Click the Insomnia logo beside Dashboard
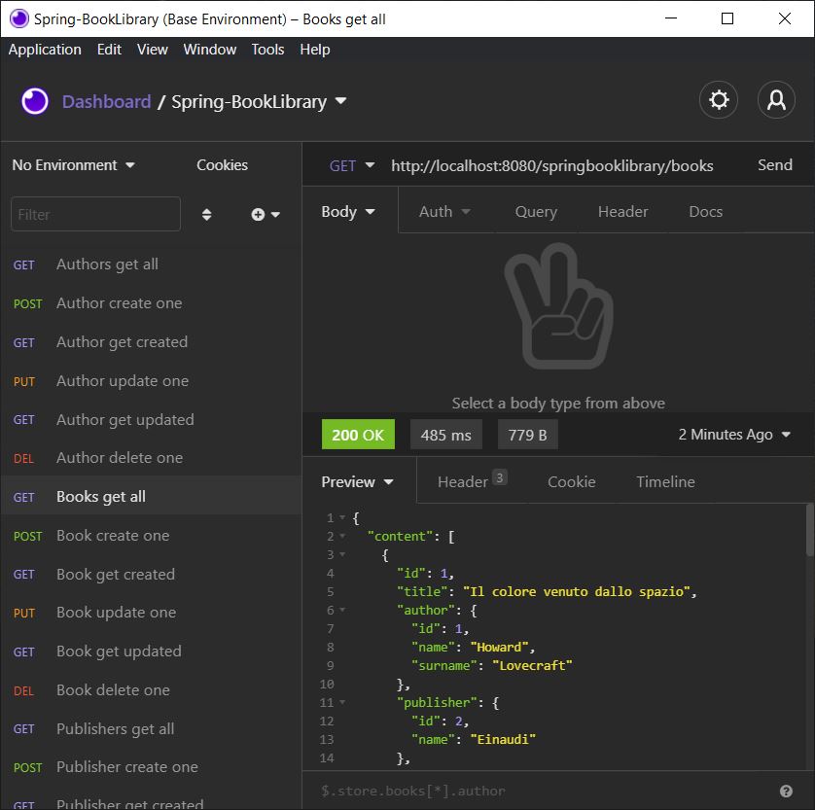Viewport: 815px width, 810px height. coord(35,101)
